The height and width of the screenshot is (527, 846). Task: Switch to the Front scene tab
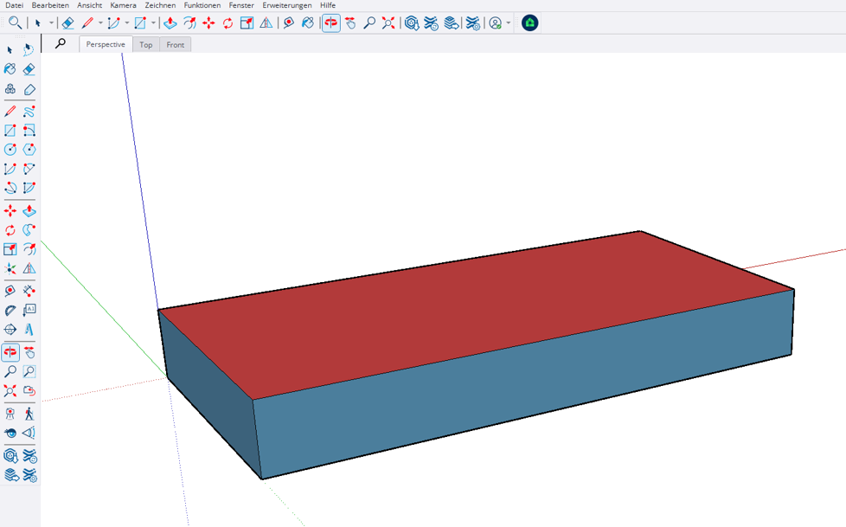point(176,45)
